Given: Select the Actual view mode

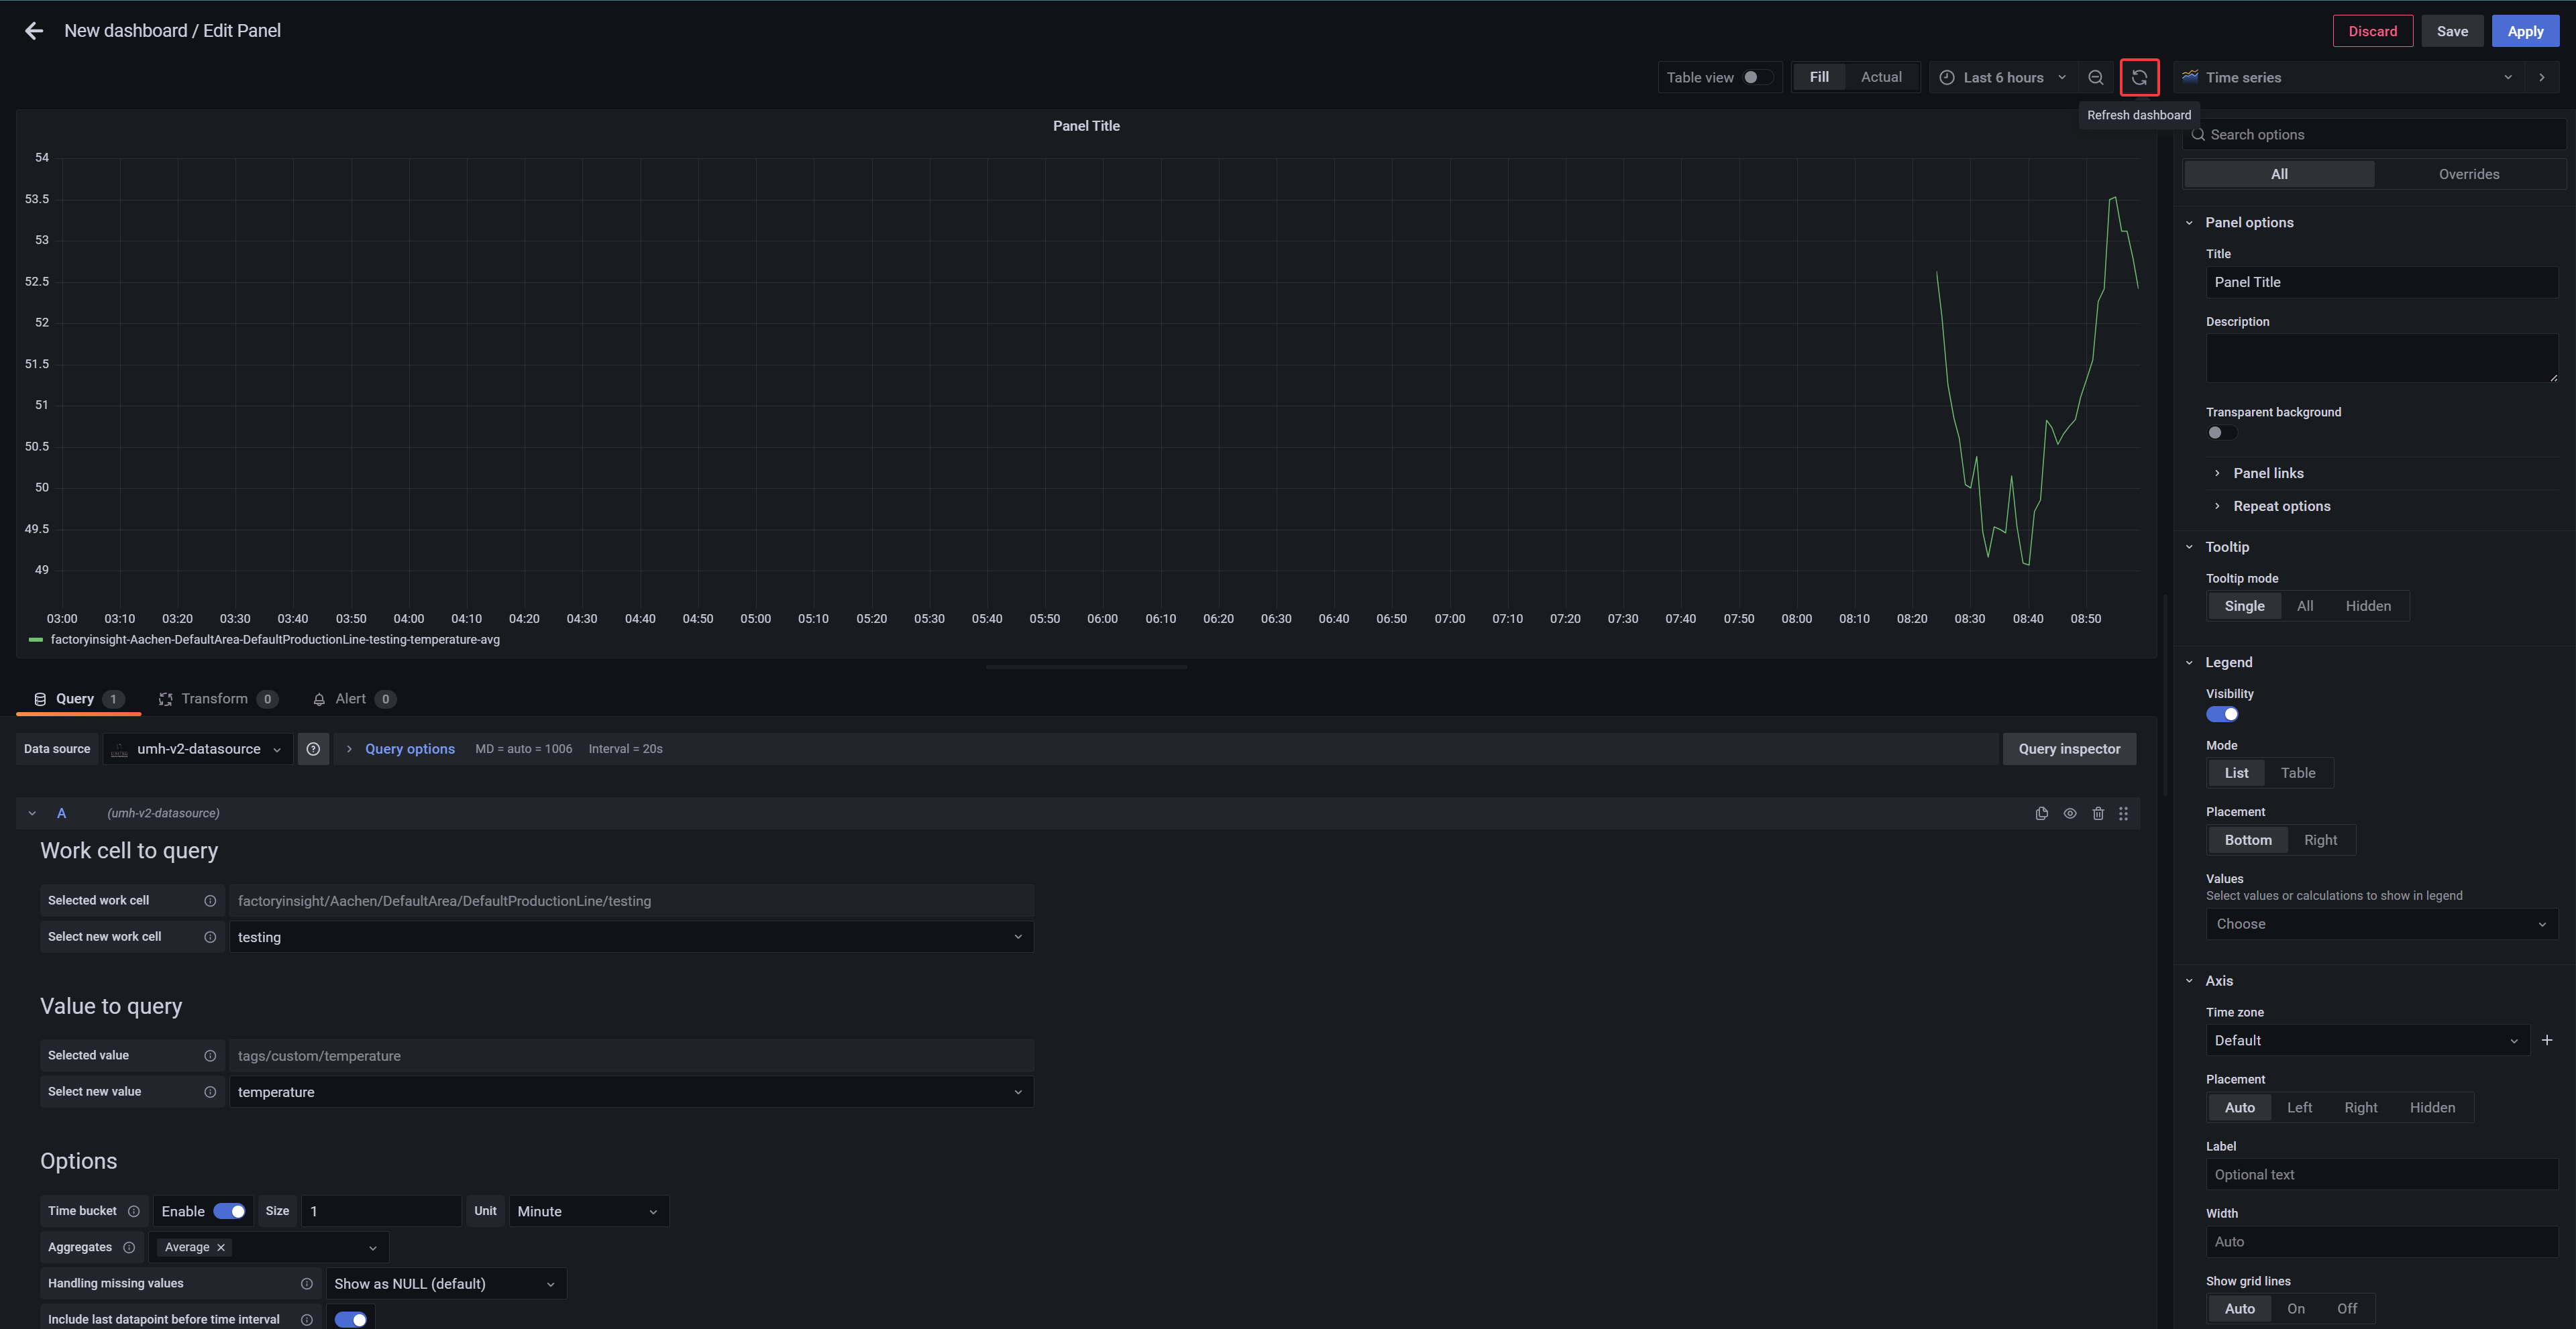Looking at the screenshot, I should (x=1881, y=77).
